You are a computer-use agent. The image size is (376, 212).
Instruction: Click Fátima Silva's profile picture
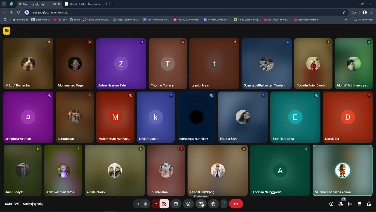243,117
